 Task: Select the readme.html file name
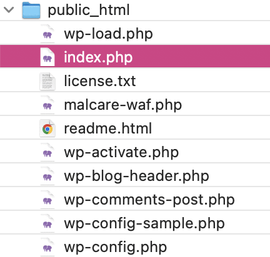click(108, 128)
